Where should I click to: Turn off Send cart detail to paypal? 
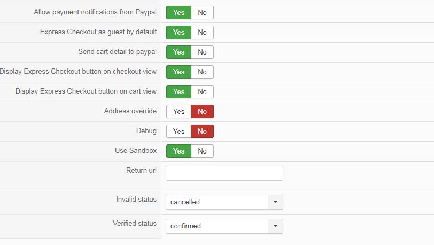coord(202,52)
